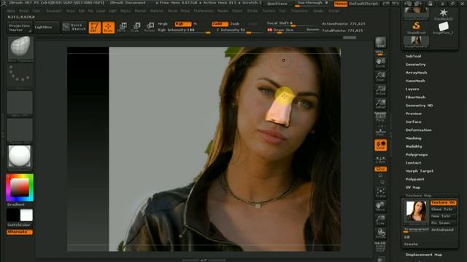467x262 pixels.
Task: Click the Frame icon on right shelf
Action: coord(381,192)
